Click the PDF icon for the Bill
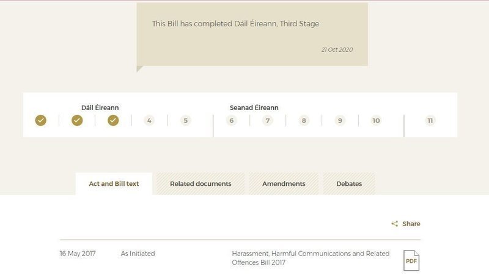Screen dimensions: 489x275 [411, 260]
